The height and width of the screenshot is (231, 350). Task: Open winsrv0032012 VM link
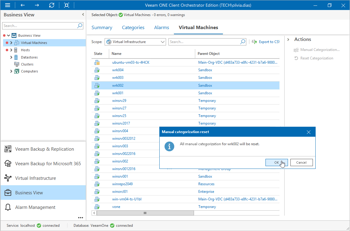point(124,139)
